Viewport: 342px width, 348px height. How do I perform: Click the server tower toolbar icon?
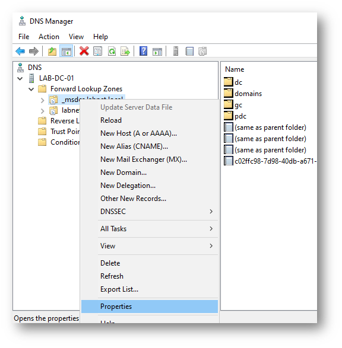pos(176,51)
